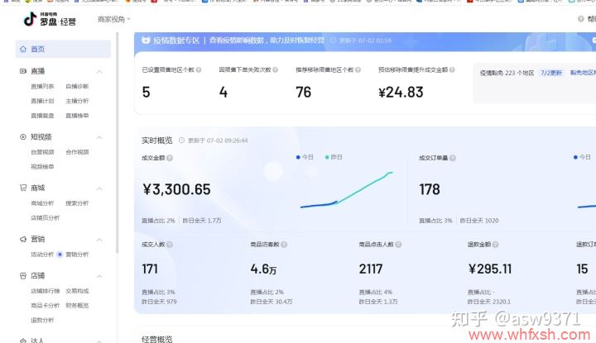
Task: Click help icon next to 已设置限售地区个数
Action: 199,69
